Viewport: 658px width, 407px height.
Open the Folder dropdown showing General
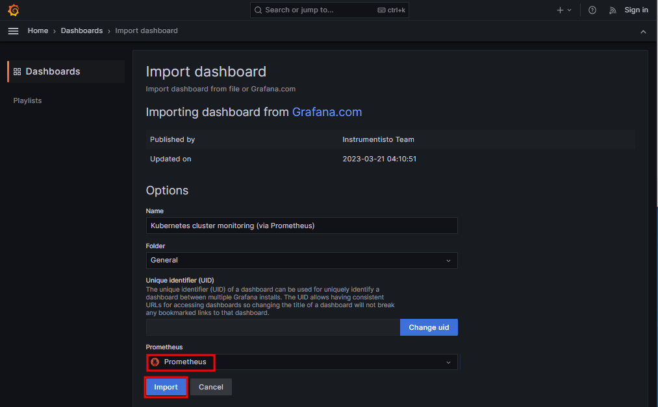[x=302, y=261]
